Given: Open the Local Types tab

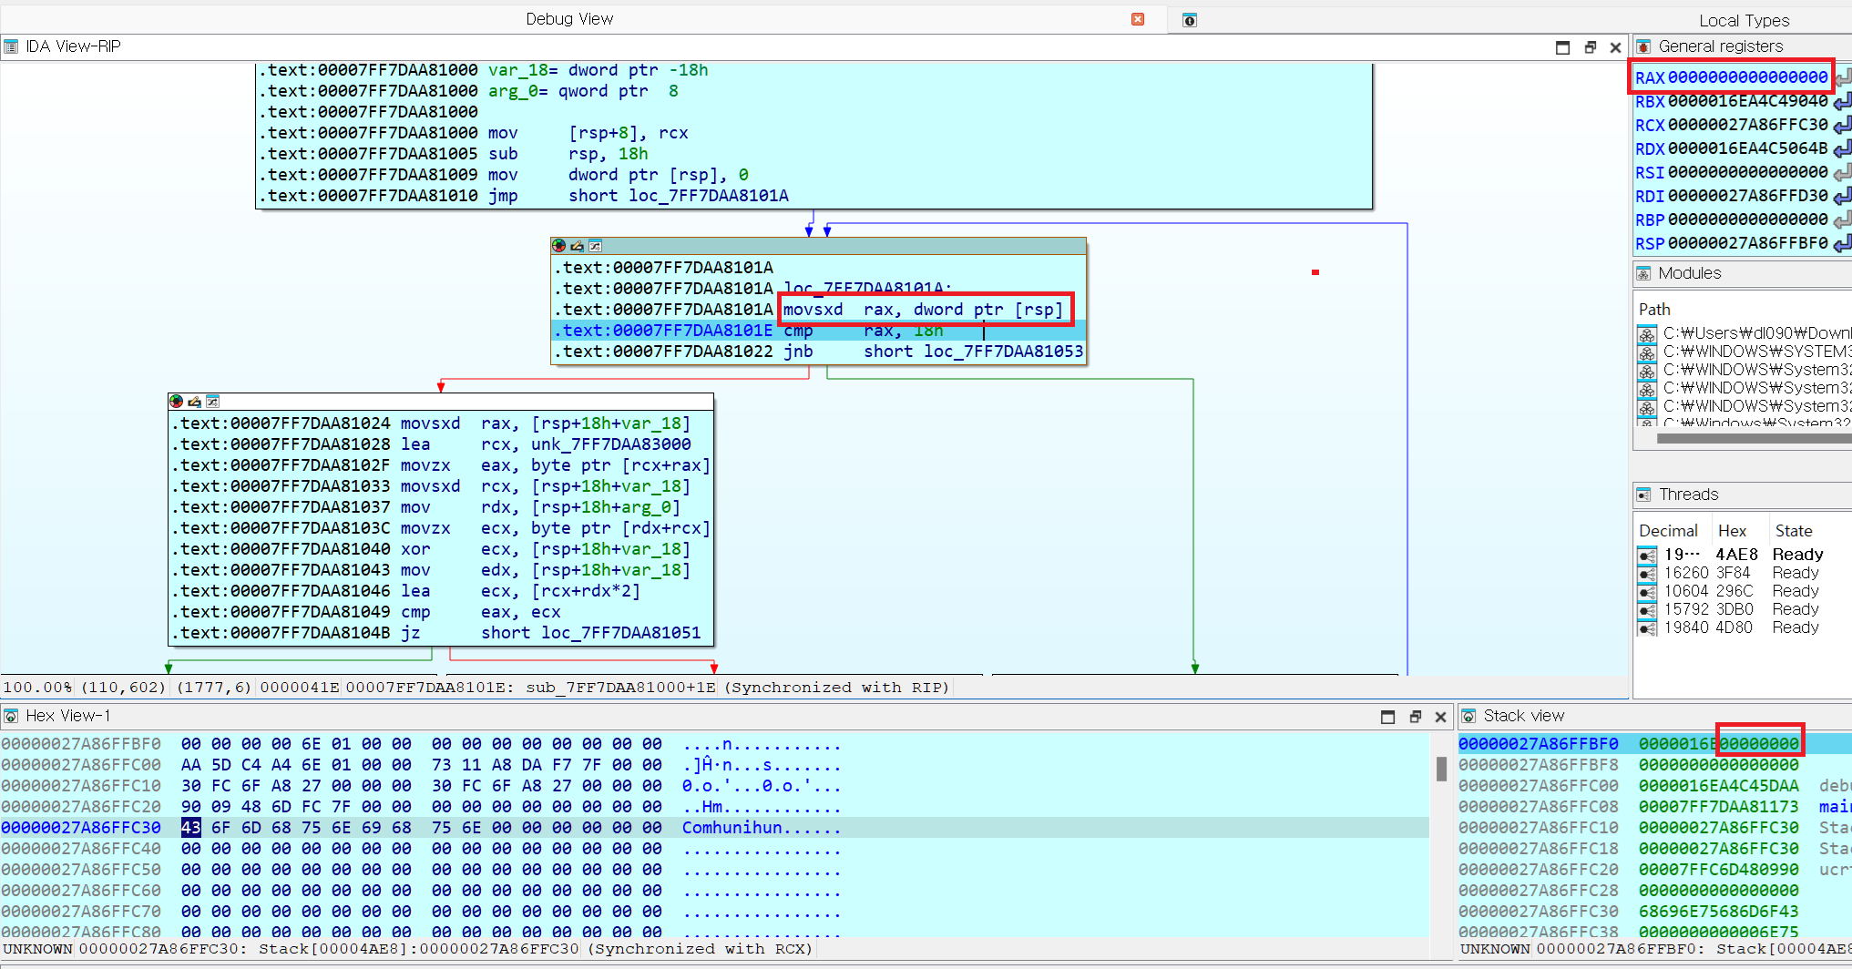Looking at the screenshot, I should (1744, 21).
